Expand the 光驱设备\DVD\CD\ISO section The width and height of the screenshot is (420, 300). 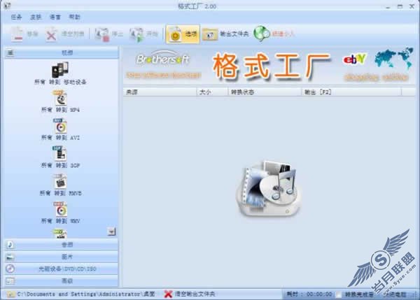(x=62, y=269)
